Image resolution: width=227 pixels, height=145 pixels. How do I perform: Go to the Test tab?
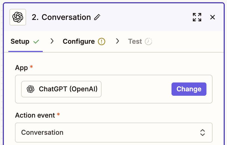point(140,42)
